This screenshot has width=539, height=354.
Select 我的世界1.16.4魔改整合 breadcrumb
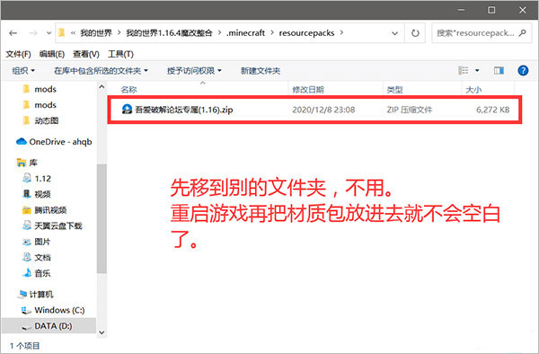point(169,33)
